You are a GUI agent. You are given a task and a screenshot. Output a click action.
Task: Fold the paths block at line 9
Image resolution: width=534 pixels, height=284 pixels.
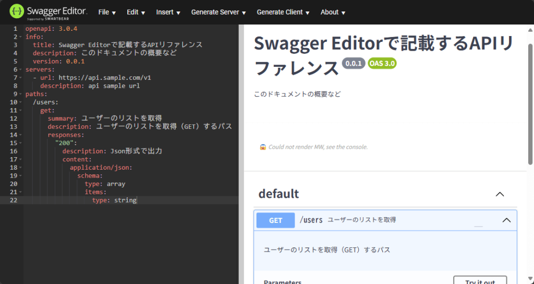(20, 94)
